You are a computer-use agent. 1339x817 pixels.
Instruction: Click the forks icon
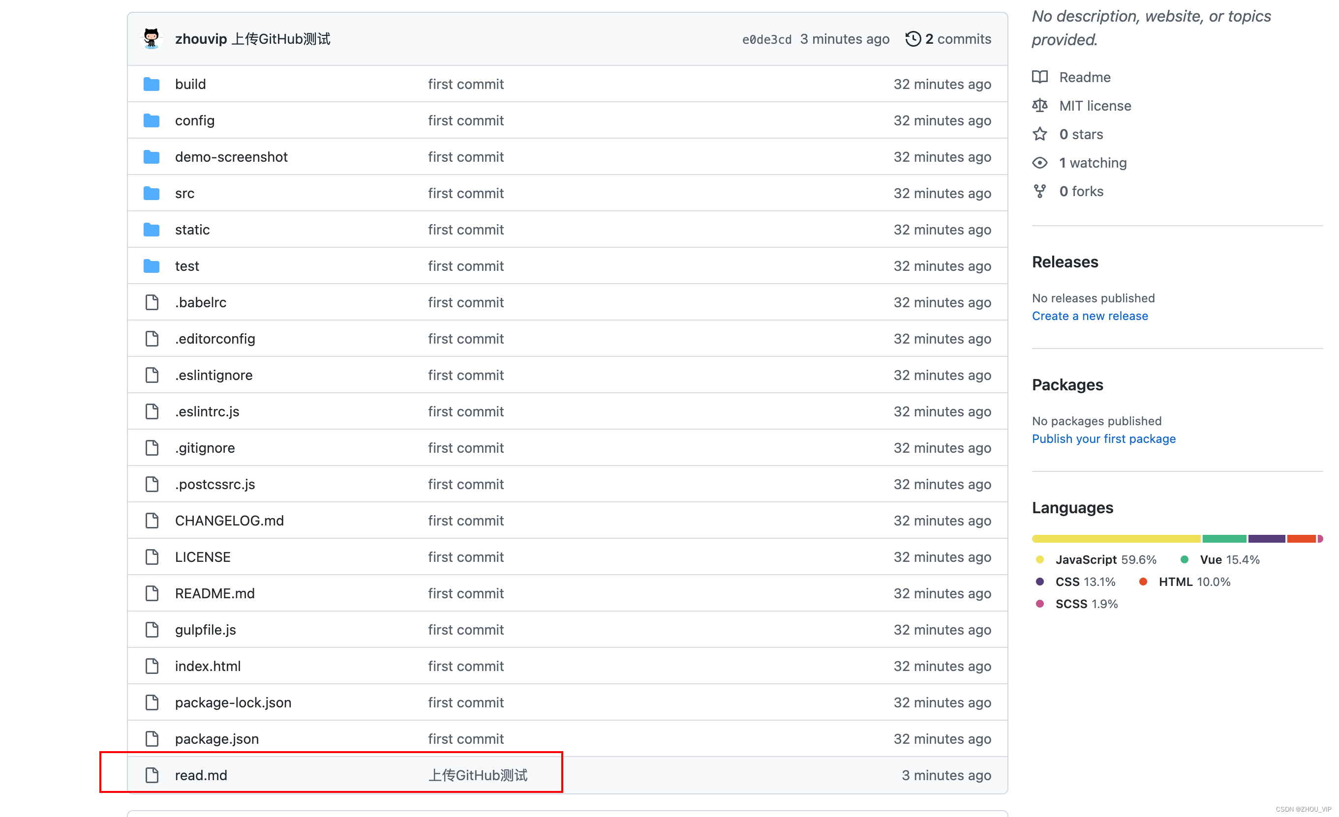coord(1039,191)
